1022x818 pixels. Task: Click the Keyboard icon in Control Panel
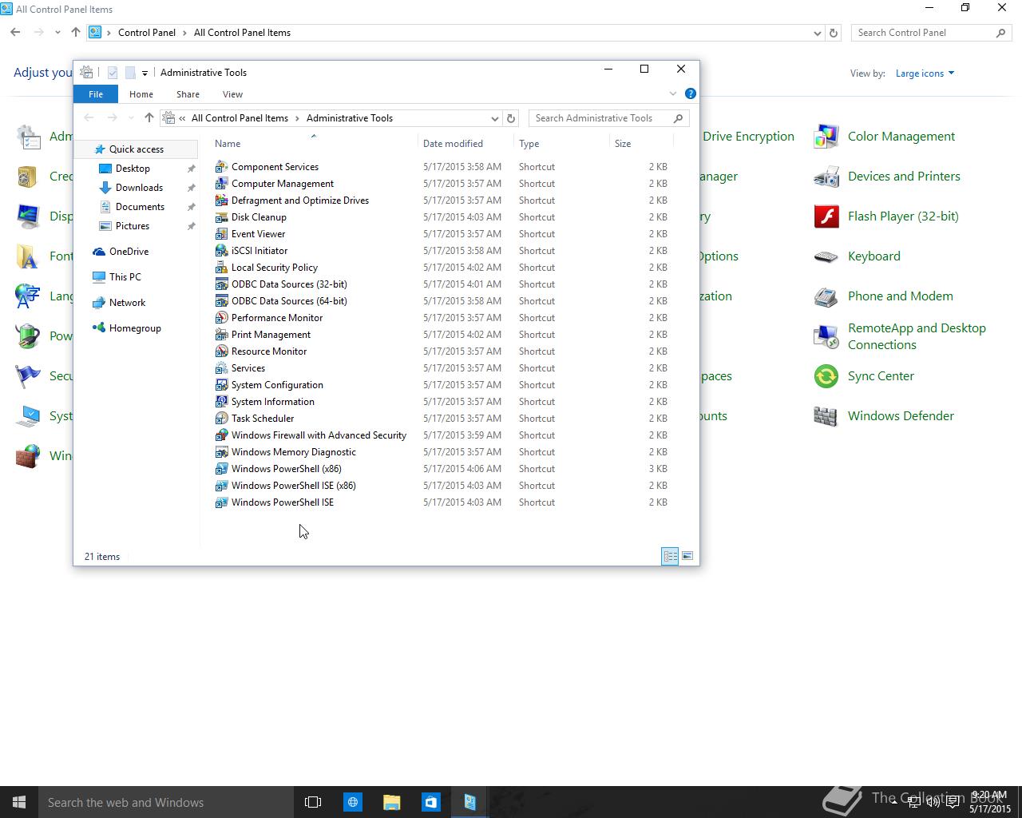(x=826, y=256)
